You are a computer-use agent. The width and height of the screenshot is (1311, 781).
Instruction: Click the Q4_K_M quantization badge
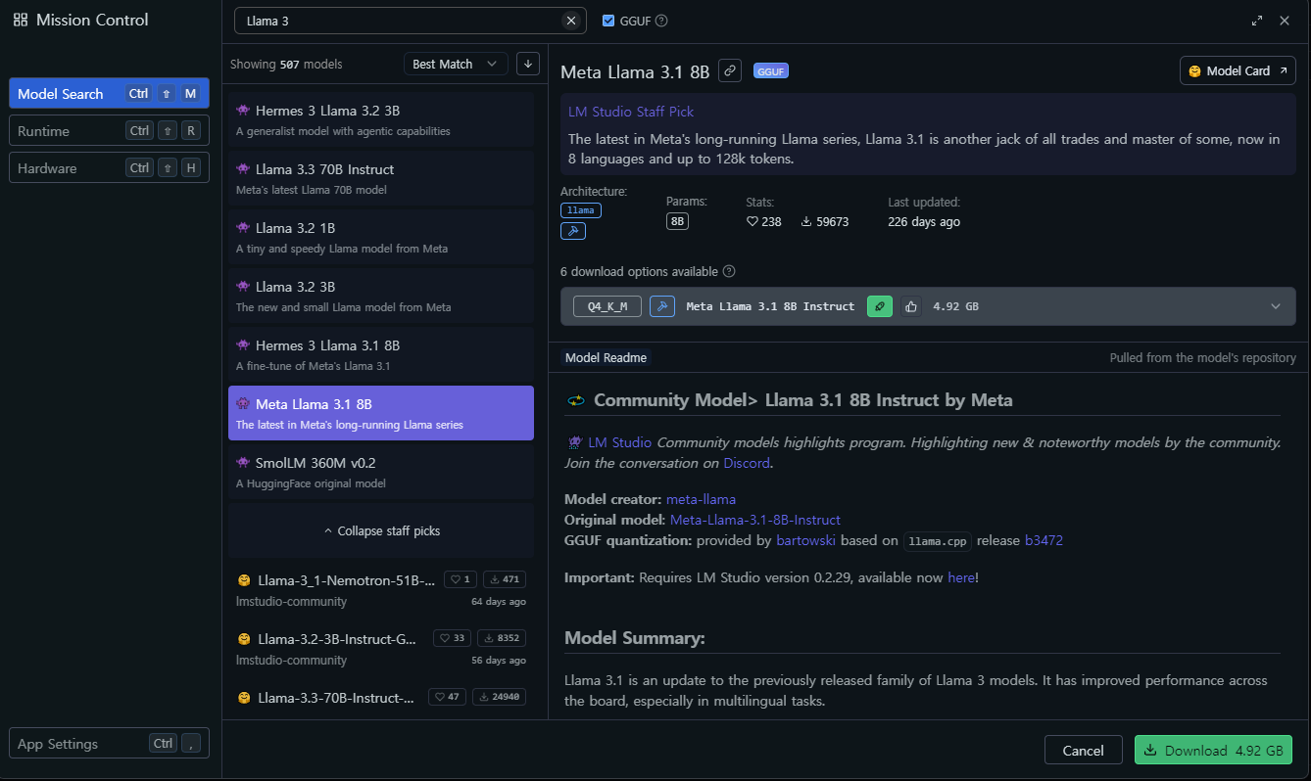click(x=607, y=306)
